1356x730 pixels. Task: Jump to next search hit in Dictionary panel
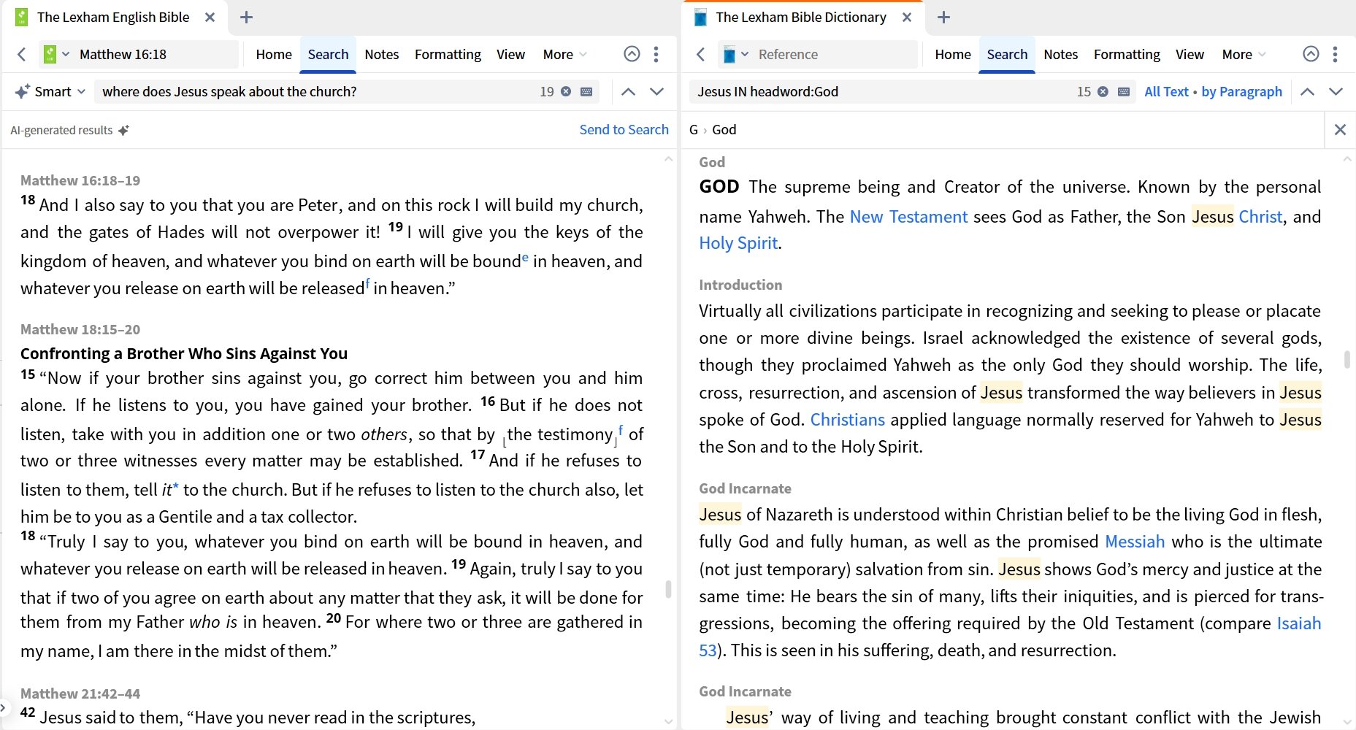(x=1336, y=91)
